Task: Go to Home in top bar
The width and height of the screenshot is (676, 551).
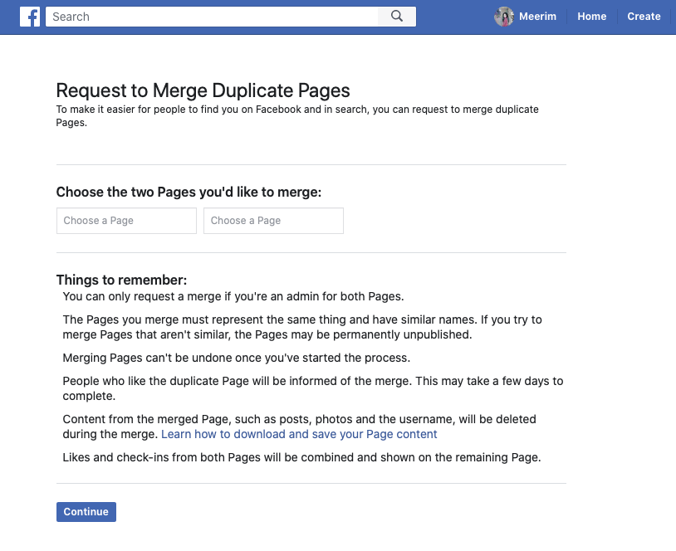Action: (x=591, y=17)
